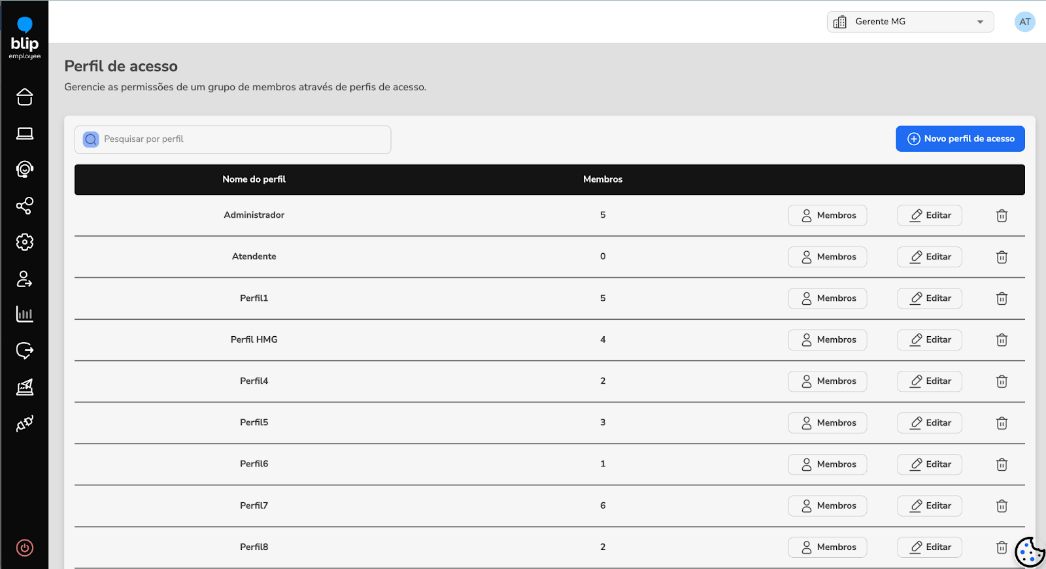The width and height of the screenshot is (1046, 569).
Task: Edit the Perfil6 profile
Action: click(x=929, y=464)
